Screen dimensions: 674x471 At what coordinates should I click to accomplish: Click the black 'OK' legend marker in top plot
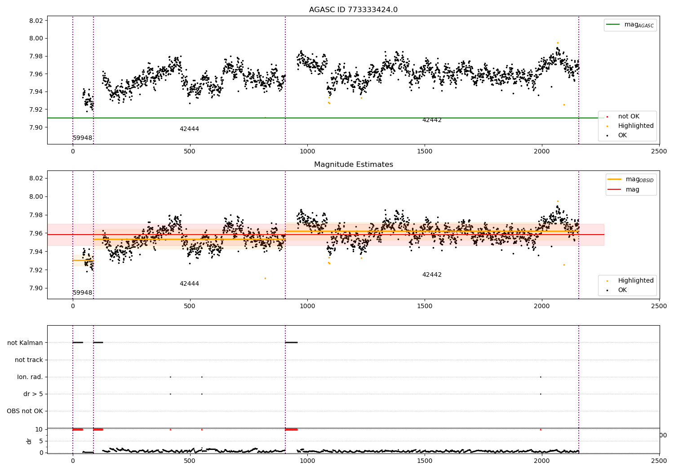[x=607, y=135]
